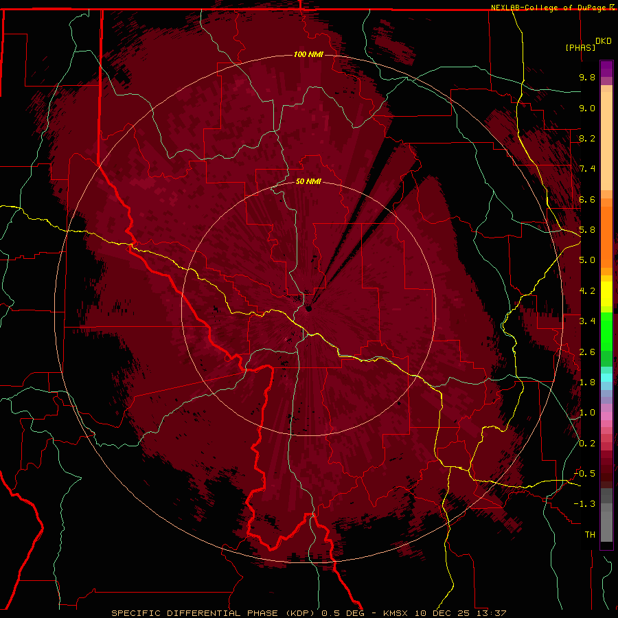618x618 pixels.
Task: Click the 0.2 value on the scale
Action: 587,444
